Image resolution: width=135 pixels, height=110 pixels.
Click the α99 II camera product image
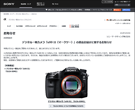67,83
